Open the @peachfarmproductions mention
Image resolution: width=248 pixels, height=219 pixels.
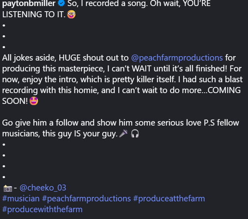coord(177,58)
